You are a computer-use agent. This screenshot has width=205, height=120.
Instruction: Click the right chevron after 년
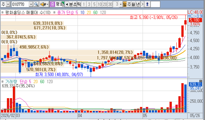point(142,4)
